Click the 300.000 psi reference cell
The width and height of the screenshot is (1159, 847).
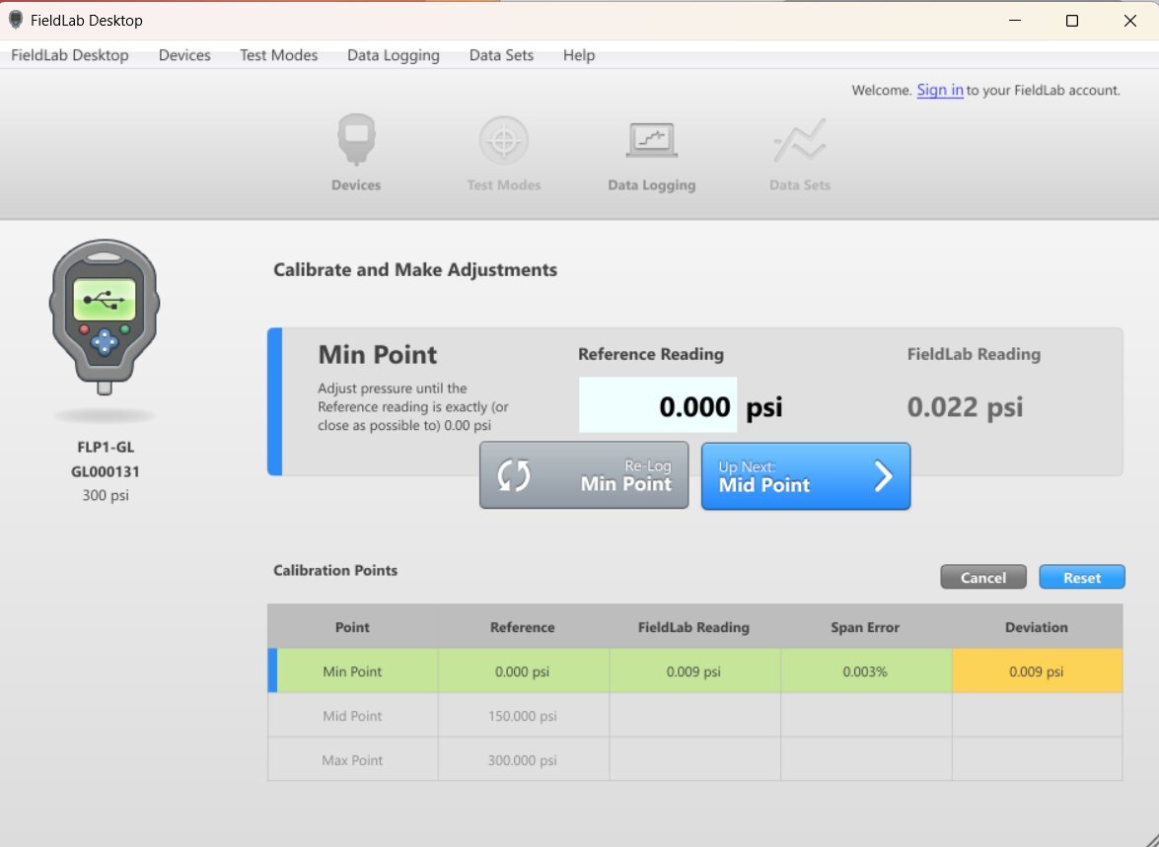[523, 760]
